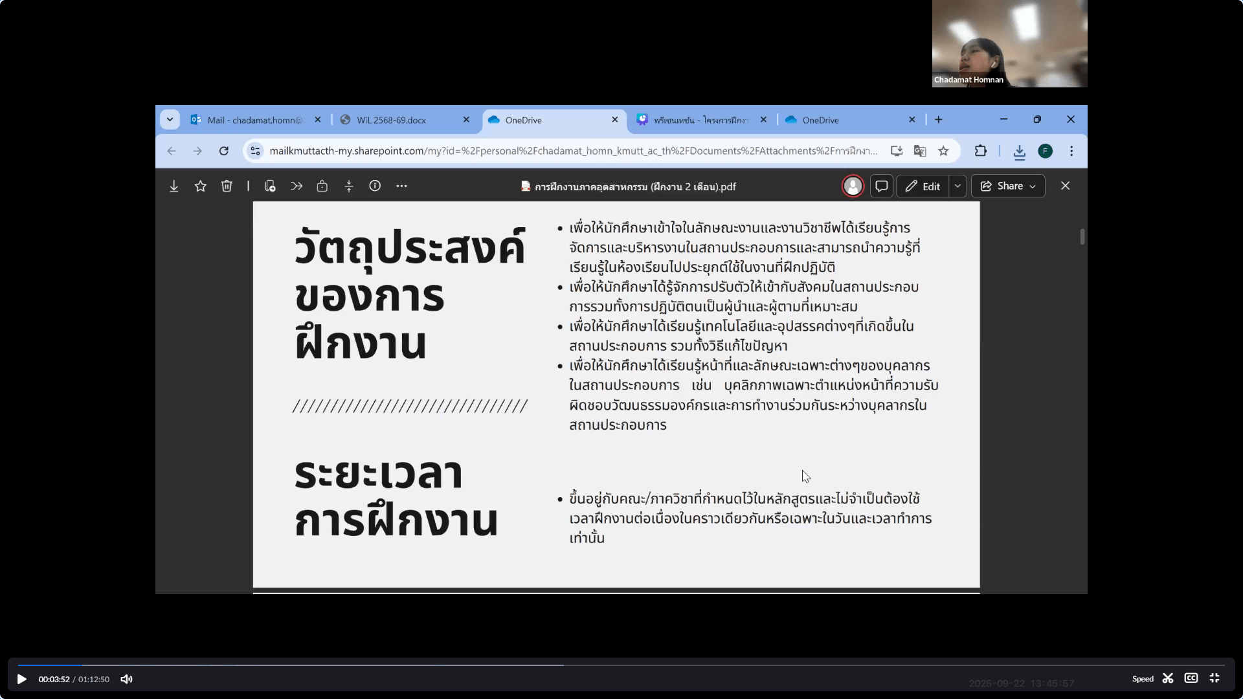Image resolution: width=1243 pixels, height=699 pixels.
Task: Expand the Edit button dropdown arrow
Action: click(957, 186)
